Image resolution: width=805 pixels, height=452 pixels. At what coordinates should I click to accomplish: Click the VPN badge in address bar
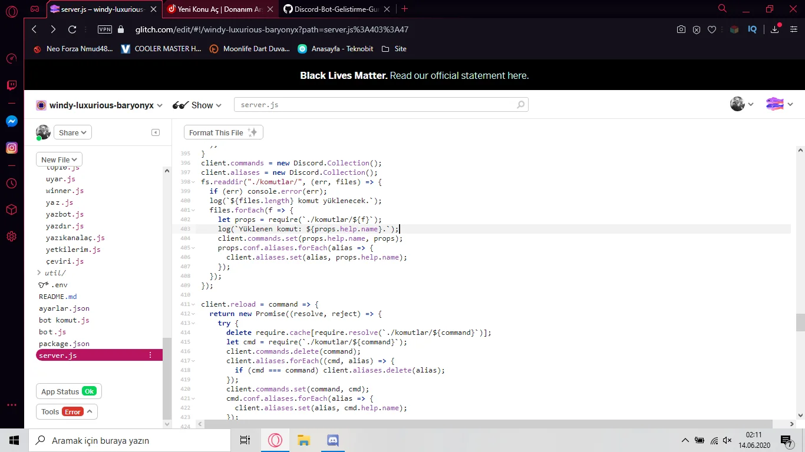pyautogui.click(x=104, y=29)
